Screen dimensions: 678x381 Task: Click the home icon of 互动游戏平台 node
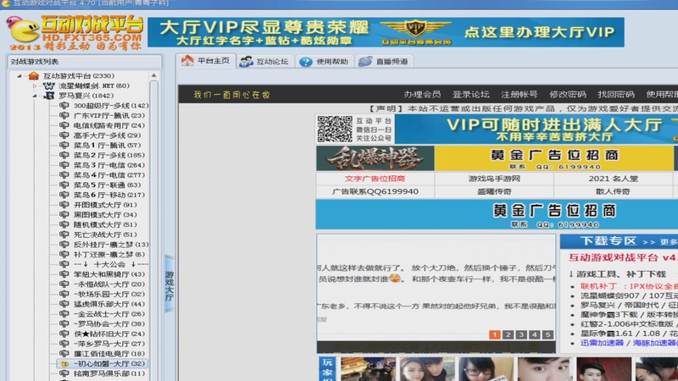click(34, 75)
